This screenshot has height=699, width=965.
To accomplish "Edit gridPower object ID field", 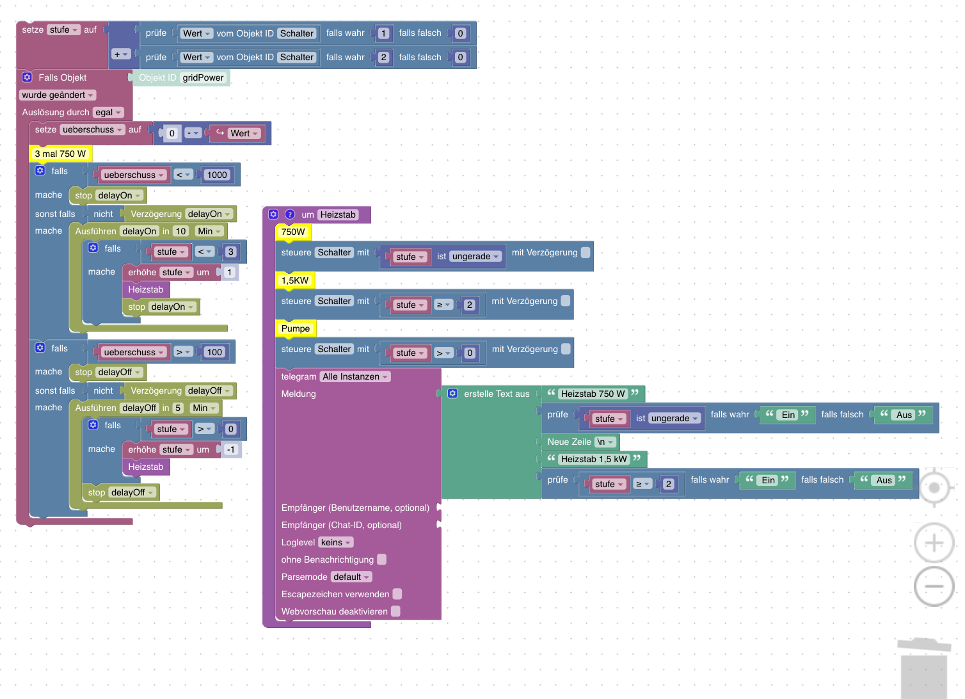I will (203, 77).
